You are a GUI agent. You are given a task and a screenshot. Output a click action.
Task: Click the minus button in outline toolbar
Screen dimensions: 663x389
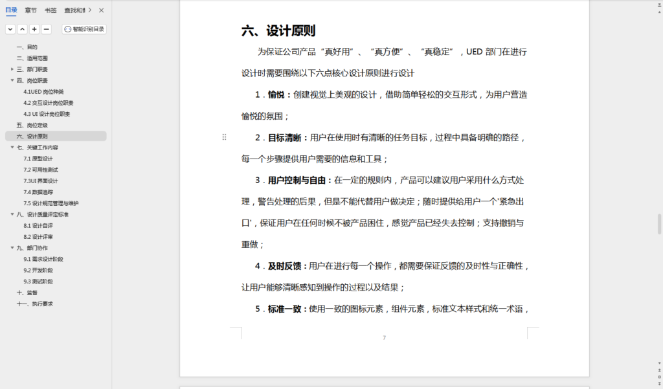47,29
